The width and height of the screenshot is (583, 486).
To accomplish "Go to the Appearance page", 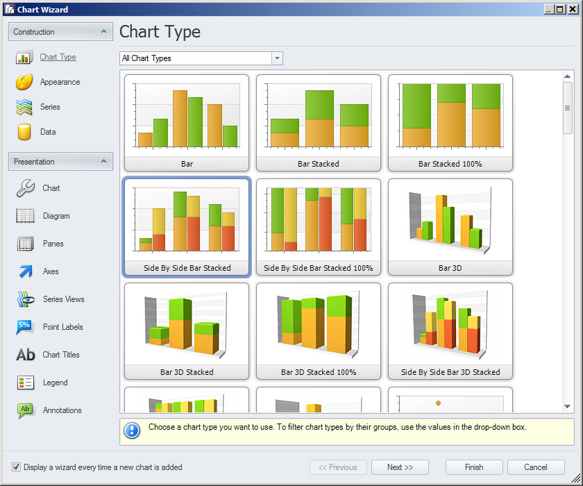I will [60, 82].
